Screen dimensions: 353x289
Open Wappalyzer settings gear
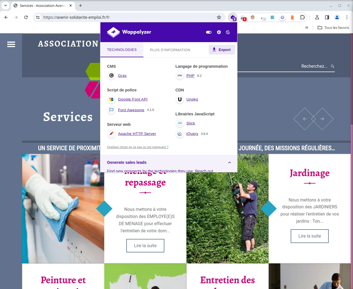click(x=219, y=32)
